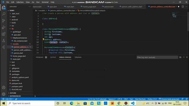Open File Explorer from taskbar
The height and width of the screenshot is (106, 189).
pos(78,103)
